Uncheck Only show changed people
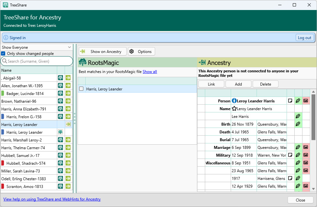 3,54
